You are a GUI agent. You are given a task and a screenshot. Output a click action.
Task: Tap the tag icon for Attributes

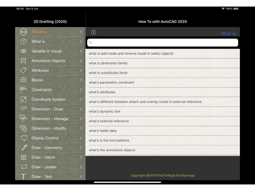[x=23, y=70]
